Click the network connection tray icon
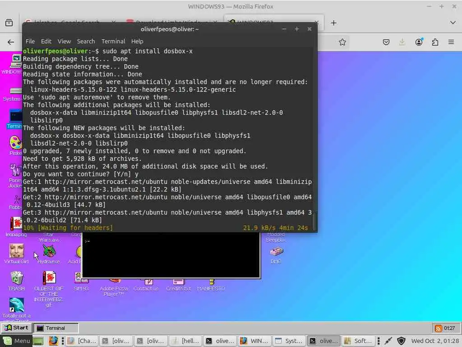The height and width of the screenshot is (347, 462). point(388,341)
